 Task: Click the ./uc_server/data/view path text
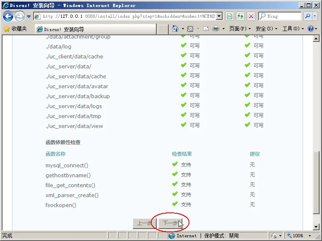74,126
